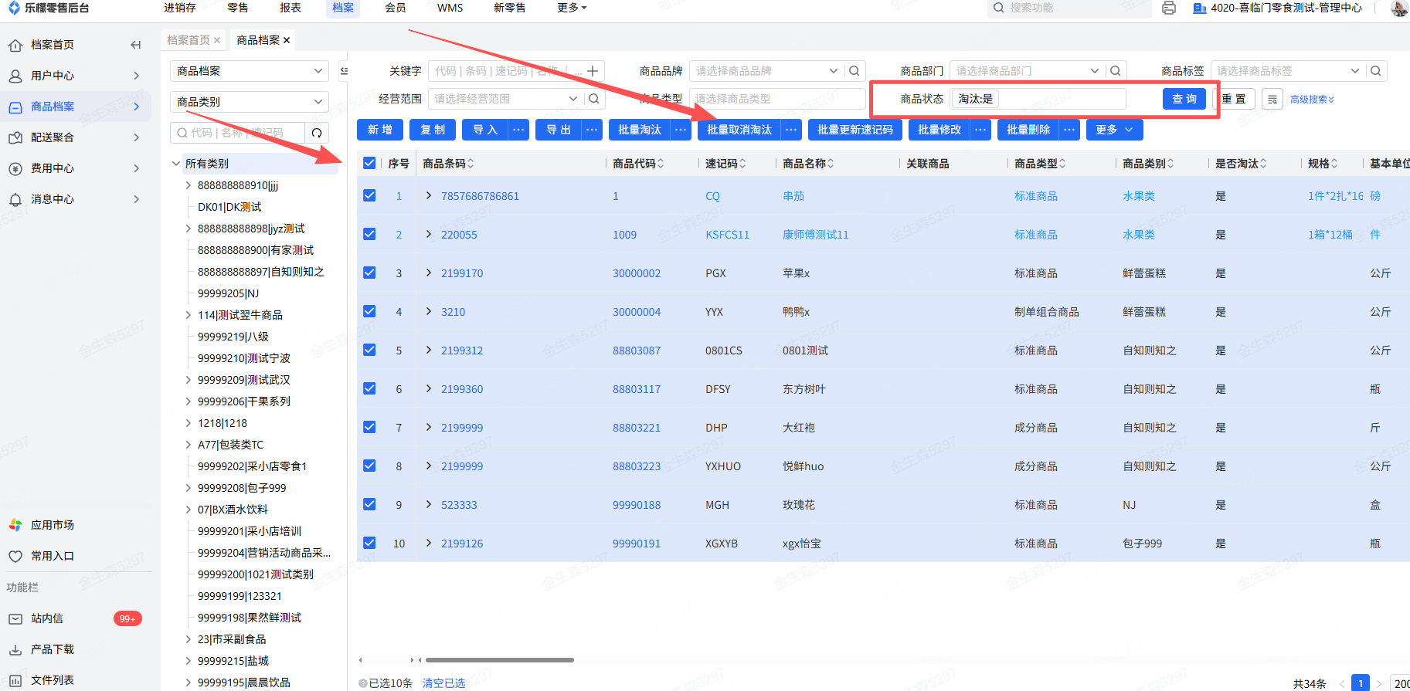Click the 新增 button
This screenshot has height=691, width=1410.
pyautogui.click(x=380, y=130)
